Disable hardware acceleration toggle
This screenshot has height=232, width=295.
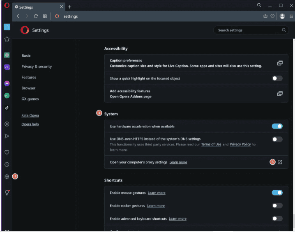pos(277,126)
